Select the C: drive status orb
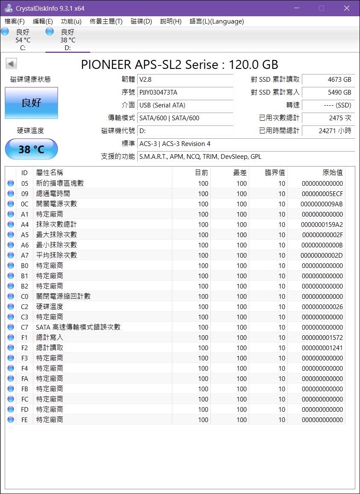360x494 pixels. [5, 31]
